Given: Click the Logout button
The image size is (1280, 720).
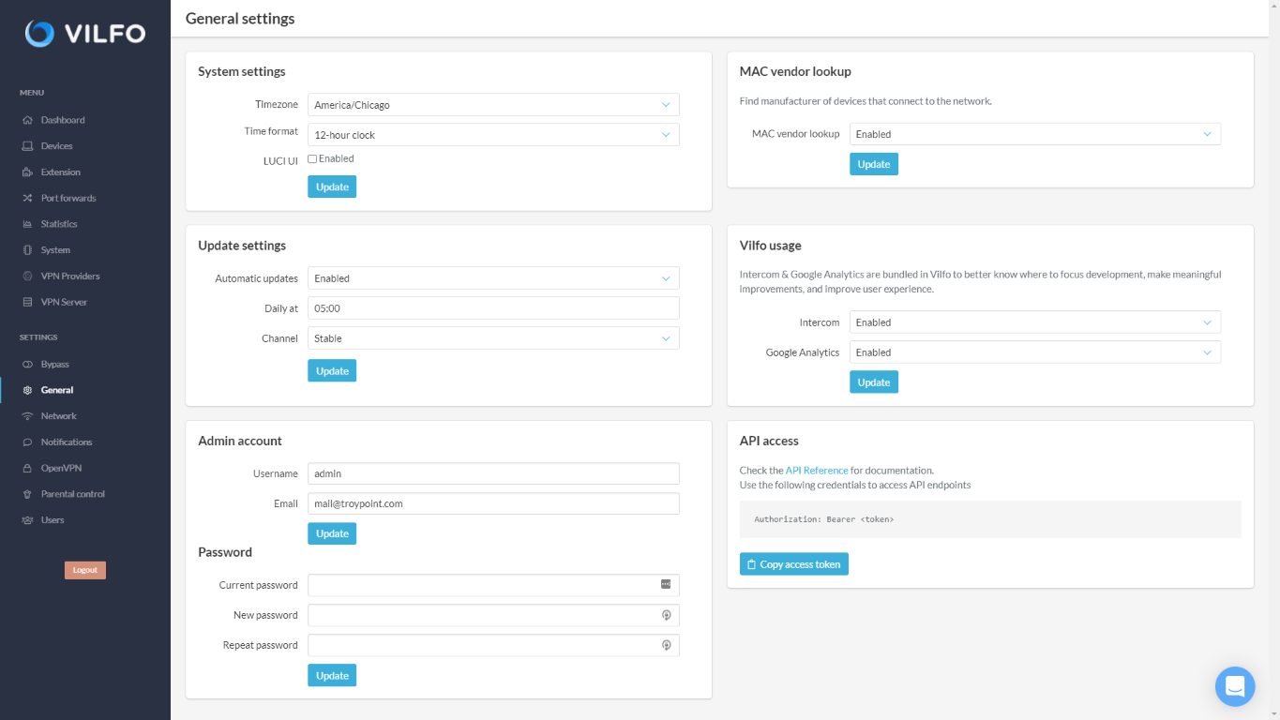Looking at the screenshot, I should coord(85,570).
